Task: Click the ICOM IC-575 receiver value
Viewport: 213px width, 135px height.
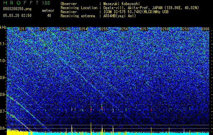Action: [136, 12]
